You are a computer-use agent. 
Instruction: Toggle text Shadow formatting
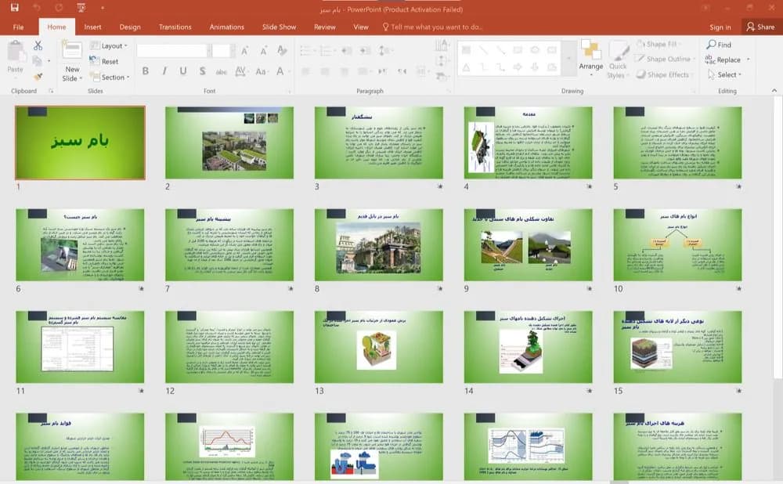202,71
